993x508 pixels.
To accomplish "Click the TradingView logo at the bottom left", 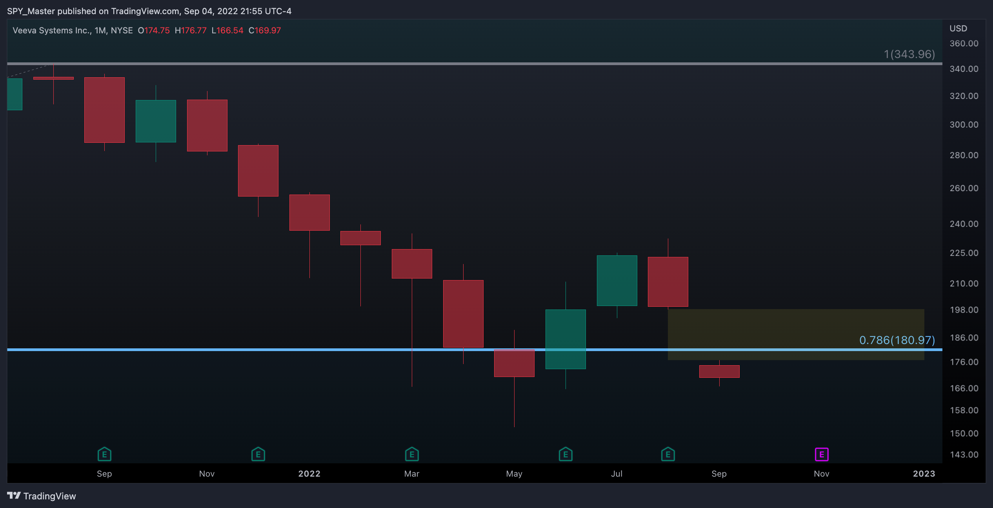I will pyautogui.click(x=42, y=496).
